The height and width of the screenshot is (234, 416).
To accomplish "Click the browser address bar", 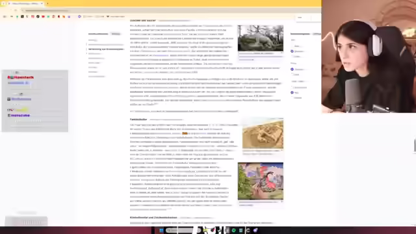I will pyautogui.click(x=159, y=10).
